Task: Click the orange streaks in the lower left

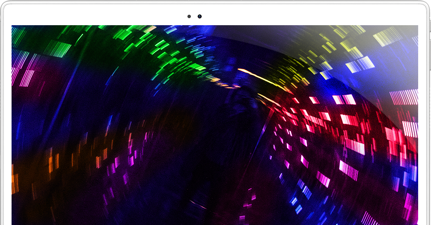Action: 52,162
